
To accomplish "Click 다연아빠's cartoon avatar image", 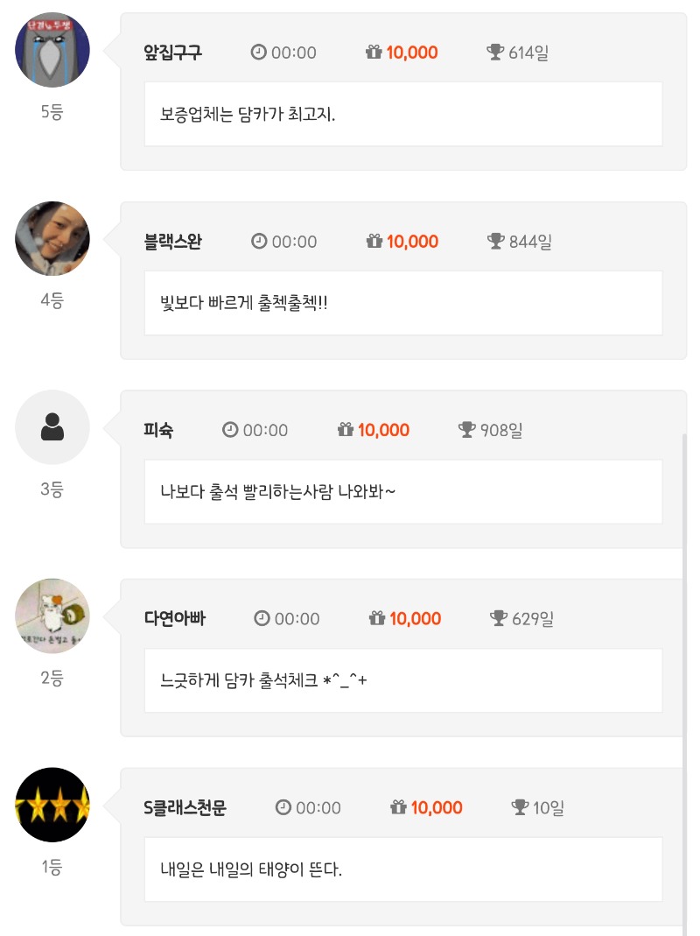I will pyautogui.click(x=52, y=616).
